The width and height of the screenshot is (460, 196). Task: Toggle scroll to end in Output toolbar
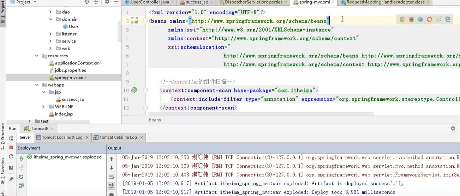point(112,186)
